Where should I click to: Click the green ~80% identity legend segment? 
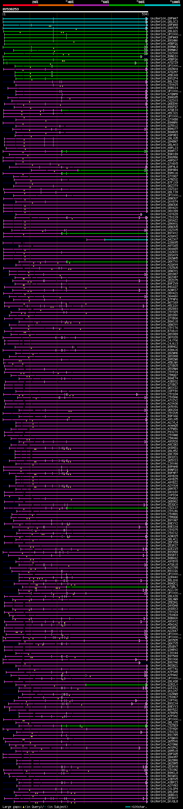127,5
